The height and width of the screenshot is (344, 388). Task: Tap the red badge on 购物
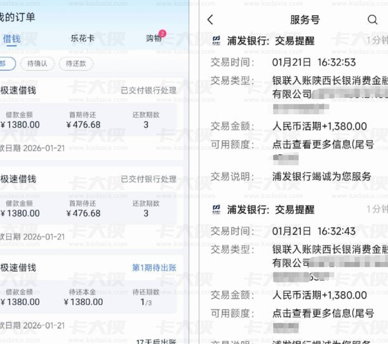(163, 34)
